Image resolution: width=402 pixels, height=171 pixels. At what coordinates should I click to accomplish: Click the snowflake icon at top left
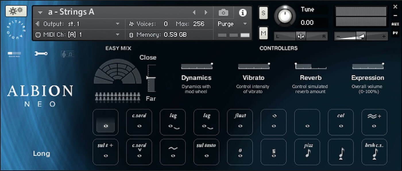click(16, 11)
